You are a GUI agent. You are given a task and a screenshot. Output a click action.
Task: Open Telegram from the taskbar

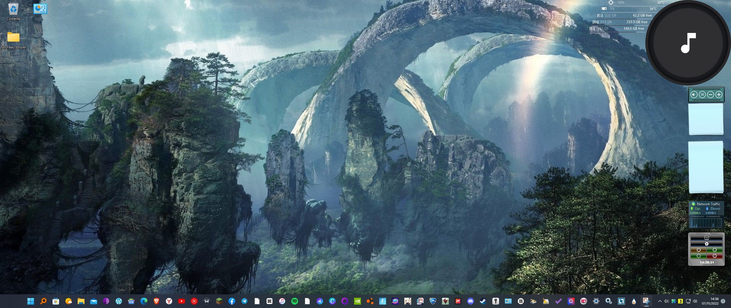[244, 301]
